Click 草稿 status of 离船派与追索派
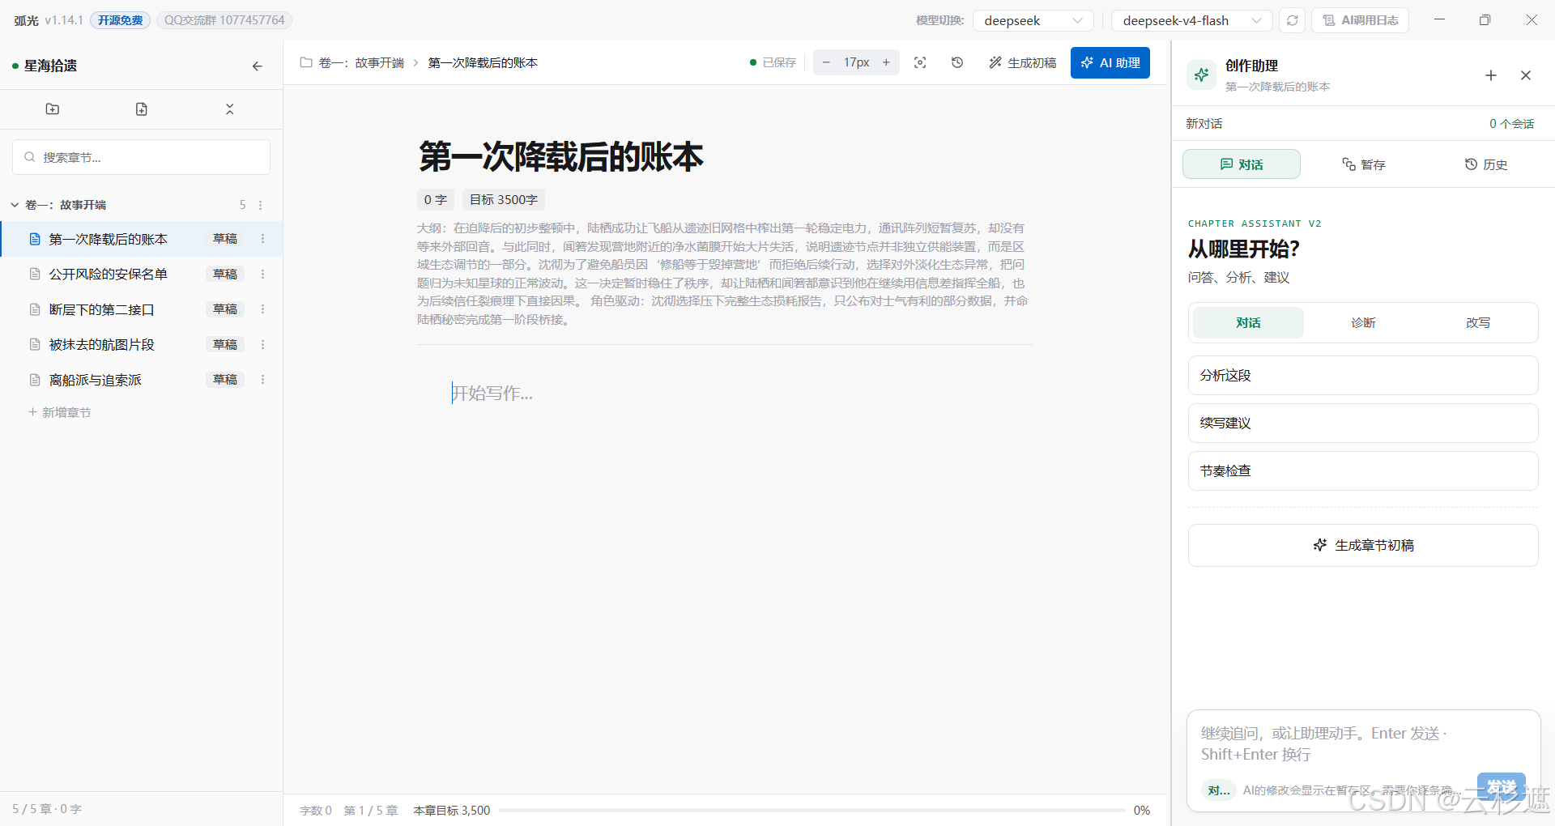The image size is (1555, 826). click(225, 380)
